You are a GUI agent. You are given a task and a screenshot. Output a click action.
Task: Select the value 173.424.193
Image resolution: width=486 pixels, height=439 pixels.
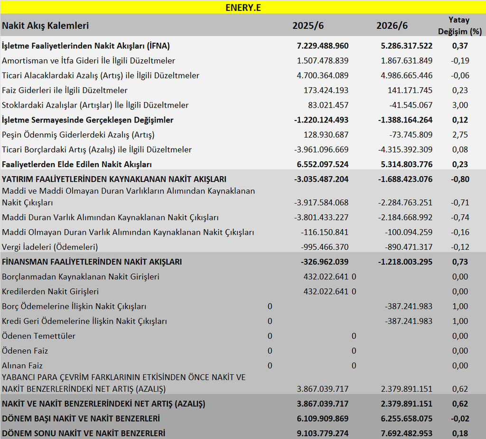[326, 91]
